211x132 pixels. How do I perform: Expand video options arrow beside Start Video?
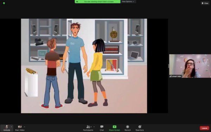click(x=25, y=127)
